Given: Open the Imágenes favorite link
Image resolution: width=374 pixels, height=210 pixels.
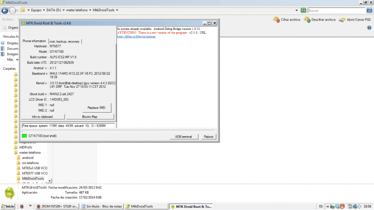Looking at the screenshot, I should [9, 54].
